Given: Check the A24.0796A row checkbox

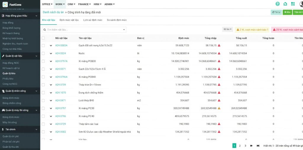Looking at the screenshot, I should 43,77.
